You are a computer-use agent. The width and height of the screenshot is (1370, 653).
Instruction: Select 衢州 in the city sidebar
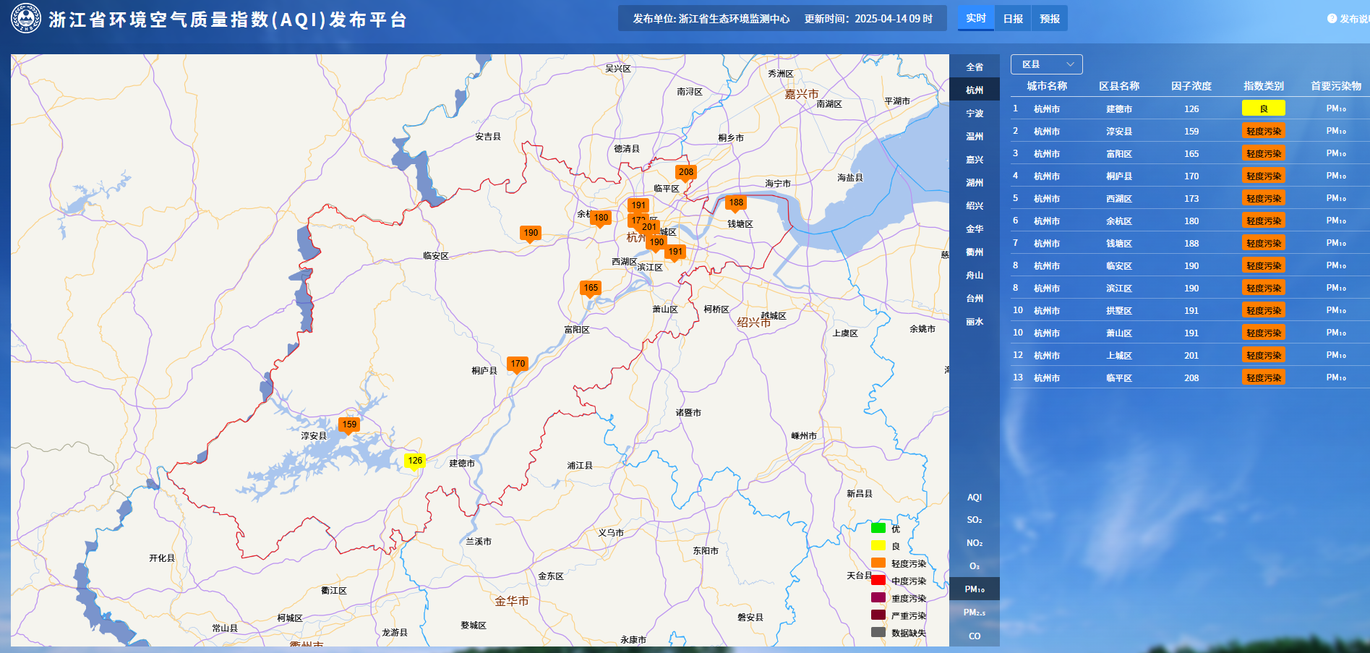pos(975,252)
